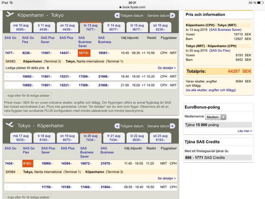Select the fr 14 aug outbound date tab

tap(114, 27)
